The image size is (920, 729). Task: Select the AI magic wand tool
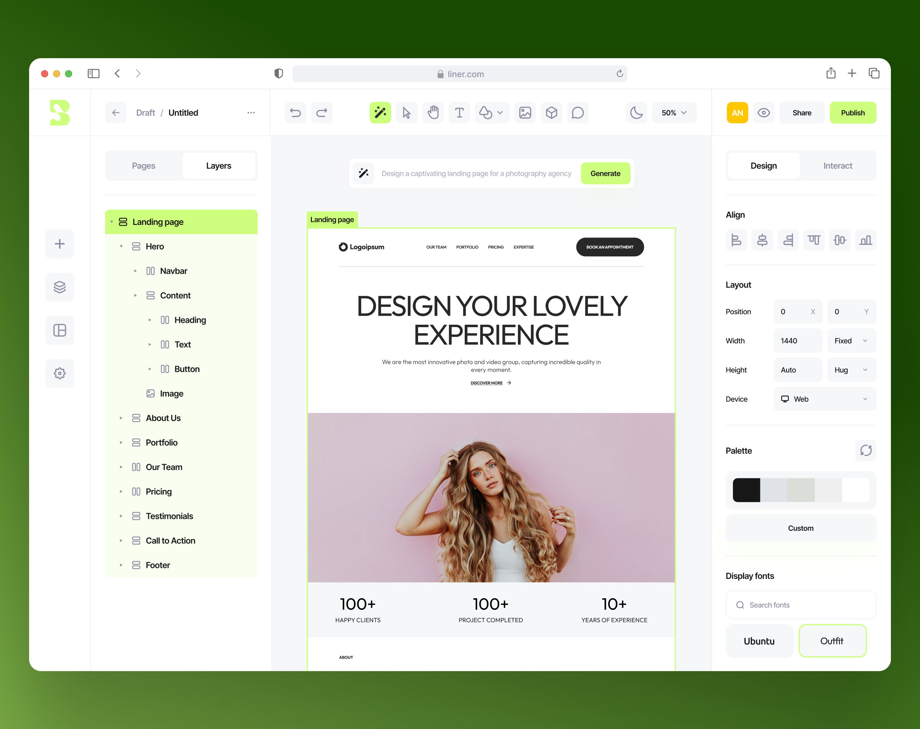[380, 113]
